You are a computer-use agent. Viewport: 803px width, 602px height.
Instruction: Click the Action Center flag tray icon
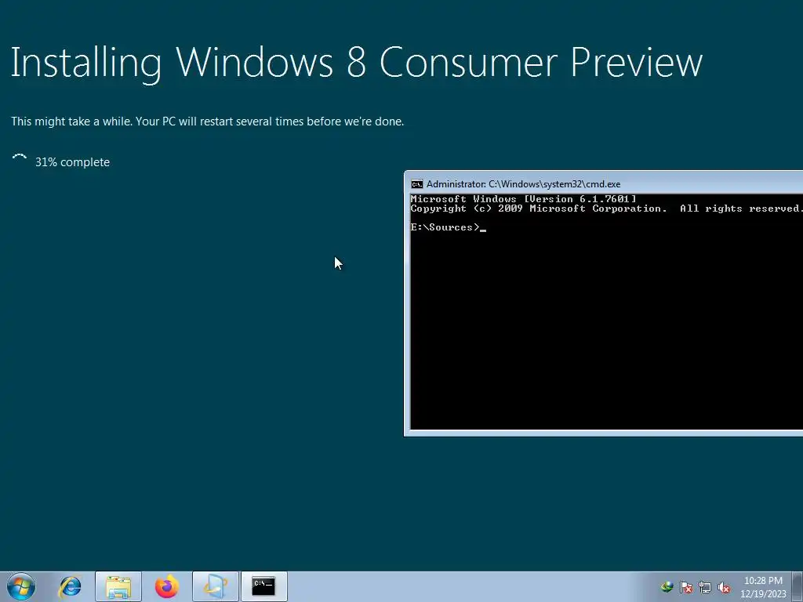(x=686, y=587)
